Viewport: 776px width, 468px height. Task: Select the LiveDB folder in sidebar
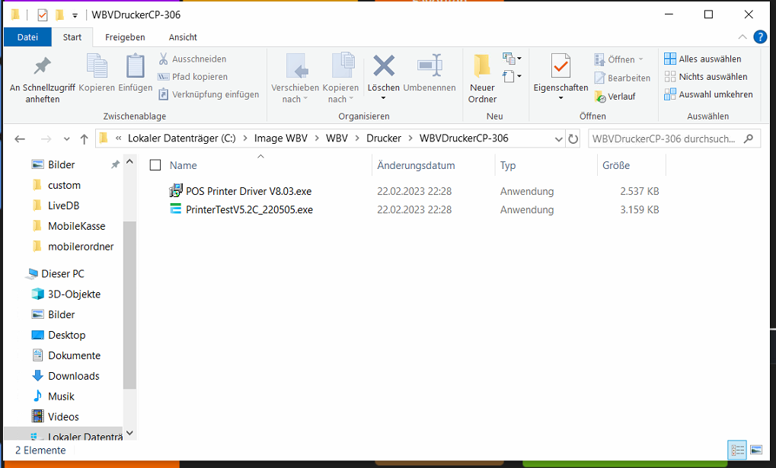pyautogui.click(x=63, y=205)
